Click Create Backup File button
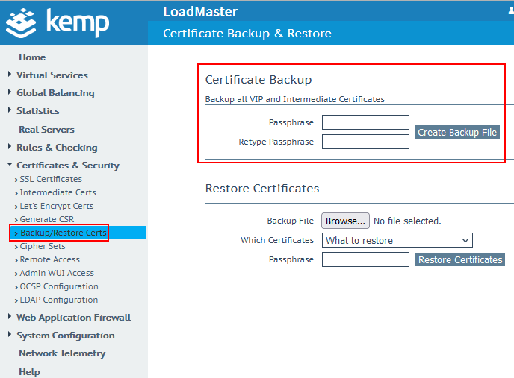514x378 pixels. (x=457, y=132)
